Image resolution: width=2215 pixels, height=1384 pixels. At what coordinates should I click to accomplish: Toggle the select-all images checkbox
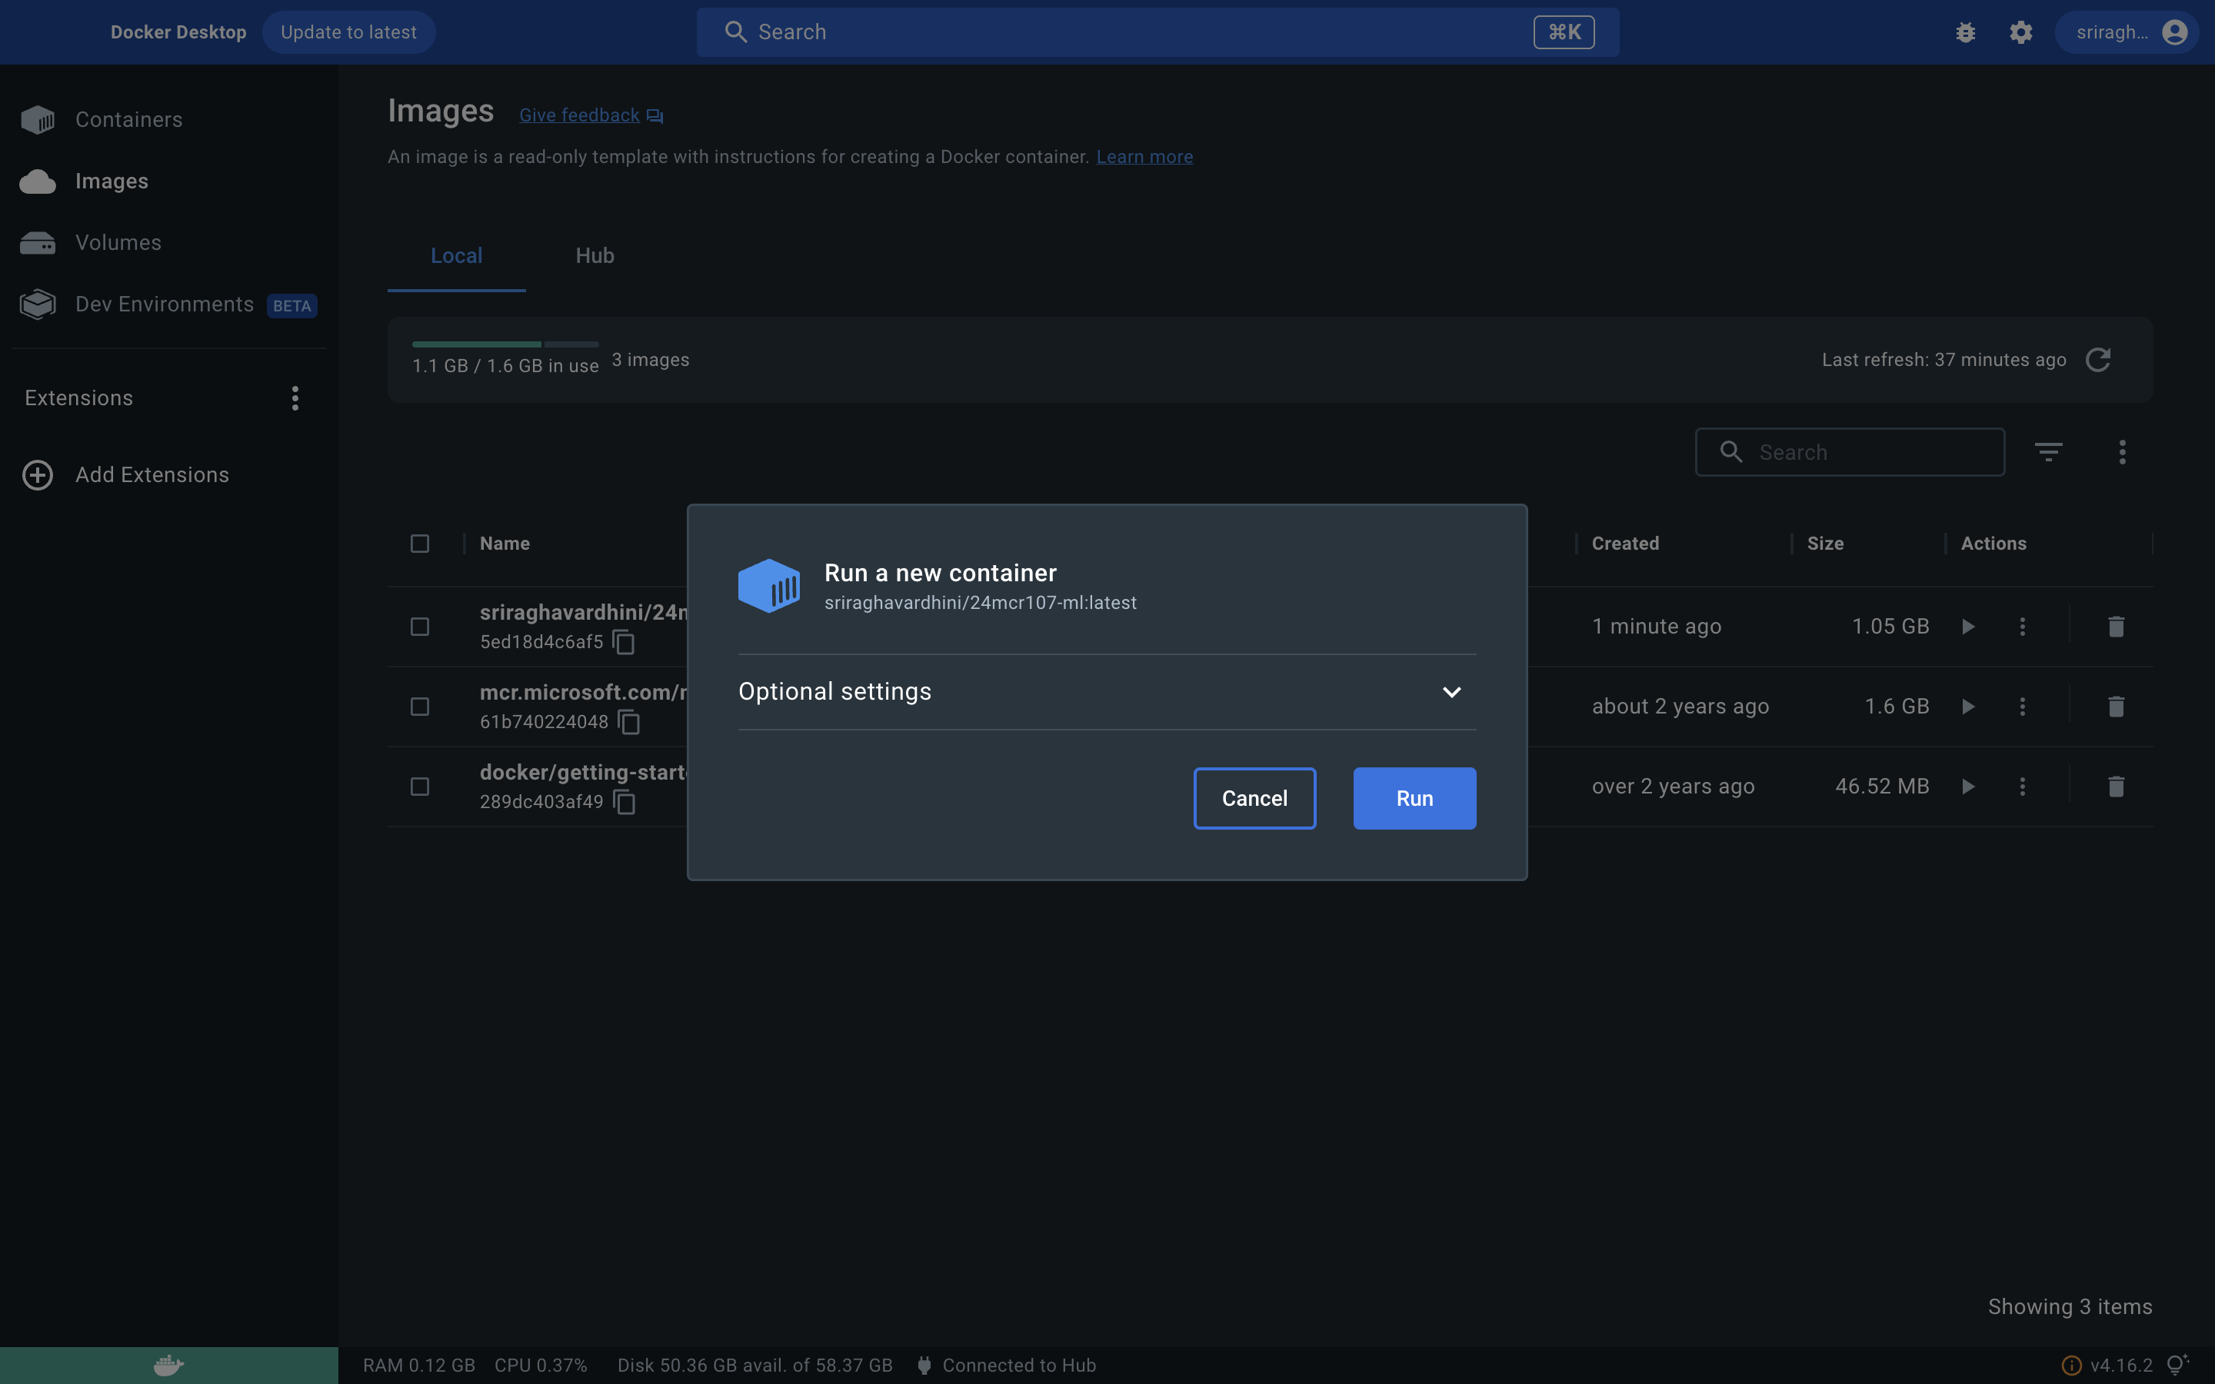coord(420,544)
